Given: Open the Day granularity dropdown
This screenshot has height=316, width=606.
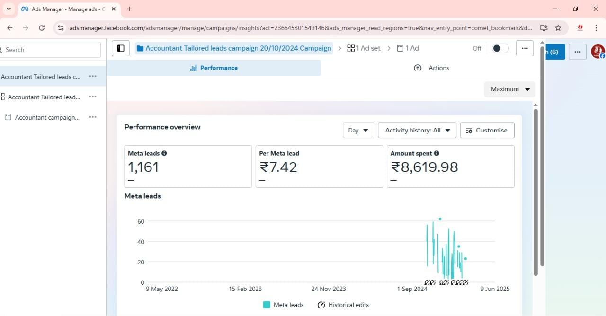Looking at the screenshot, I should [358, 130].
